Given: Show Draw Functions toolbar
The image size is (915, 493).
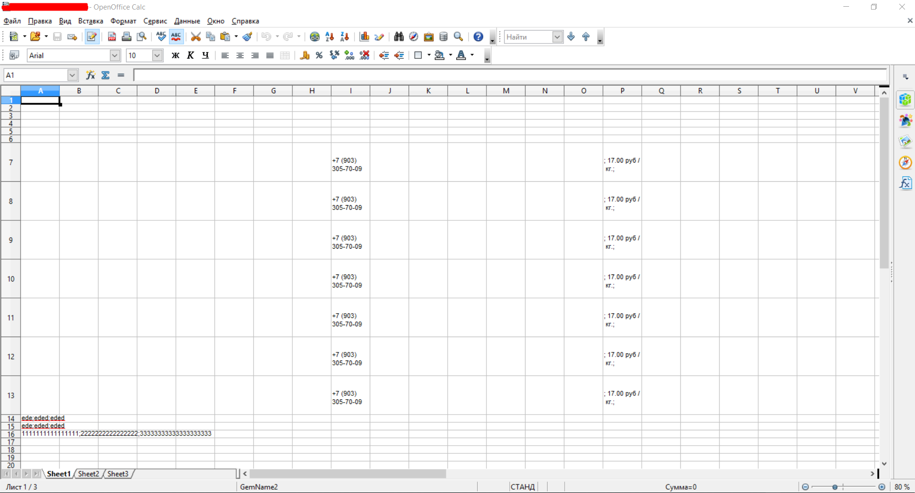Looking at the screenshot, I should tap(379, 37).
